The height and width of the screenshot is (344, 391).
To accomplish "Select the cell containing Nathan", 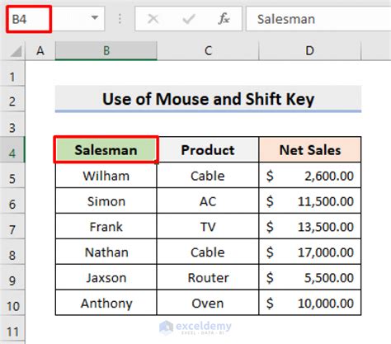I will (106, 252).
